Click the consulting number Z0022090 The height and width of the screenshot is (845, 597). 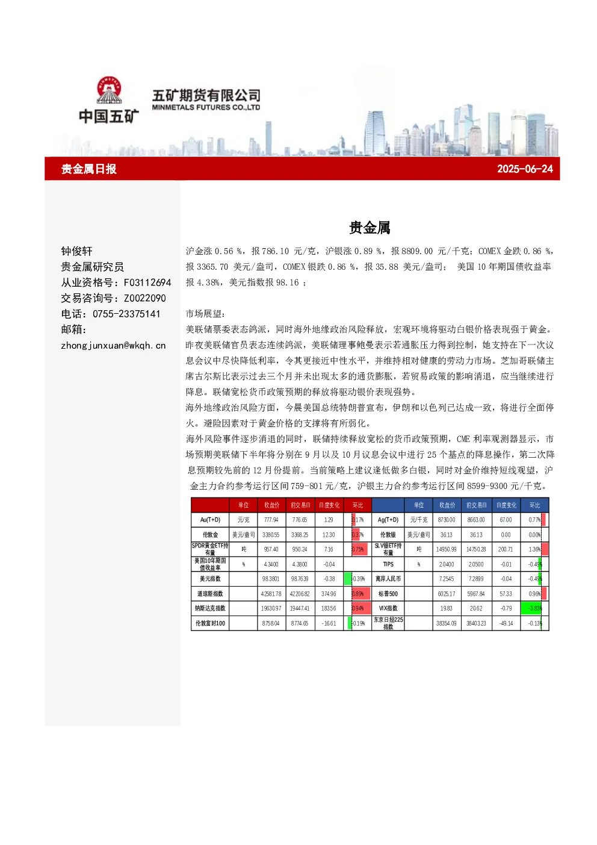click(145, 298)
